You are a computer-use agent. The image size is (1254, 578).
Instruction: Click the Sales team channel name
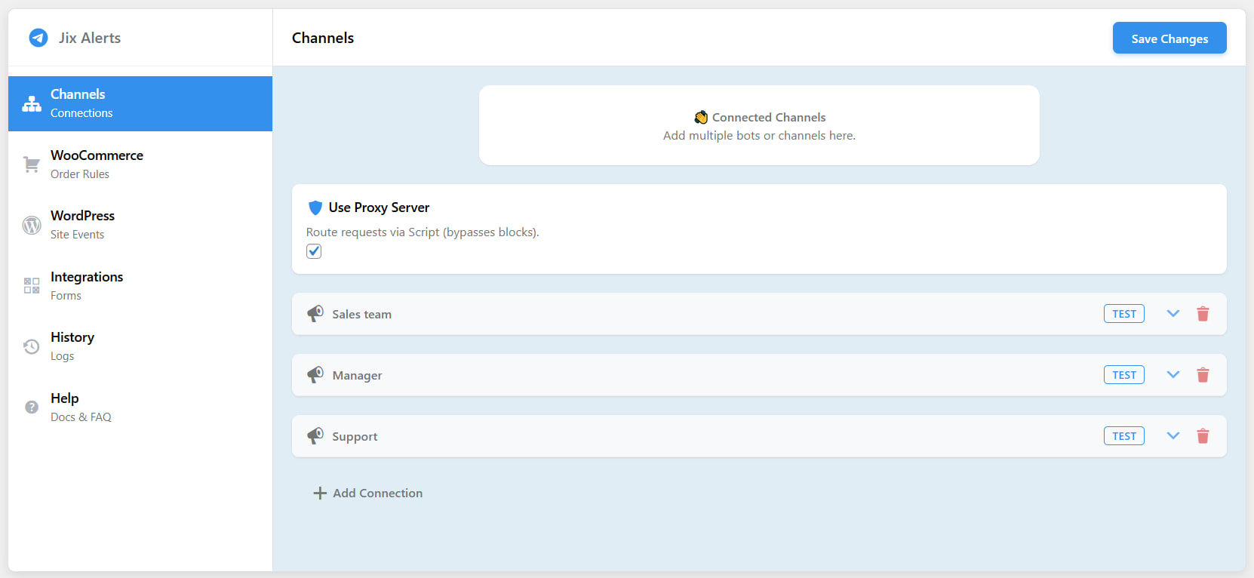coord(362,315)
